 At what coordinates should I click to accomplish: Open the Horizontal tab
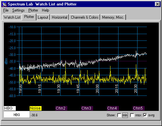coord(60,17)
